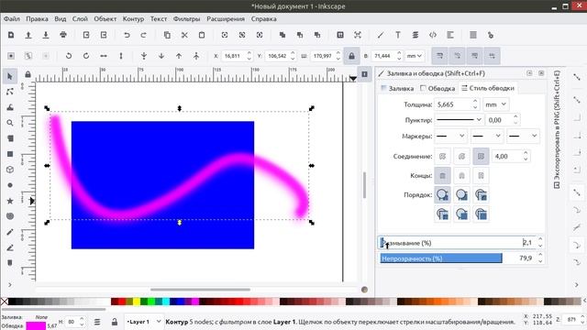Open the Контур menu
Viewport: 587px width, 330px height.
click(133, 18)
